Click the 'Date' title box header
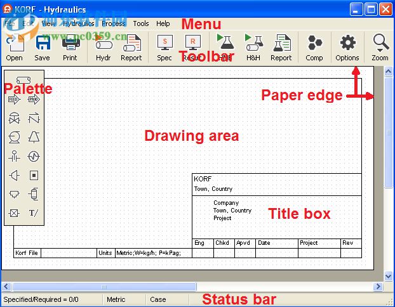 [264, 243]
